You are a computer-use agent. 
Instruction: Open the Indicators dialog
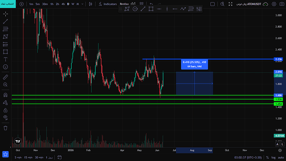(108, 4)
